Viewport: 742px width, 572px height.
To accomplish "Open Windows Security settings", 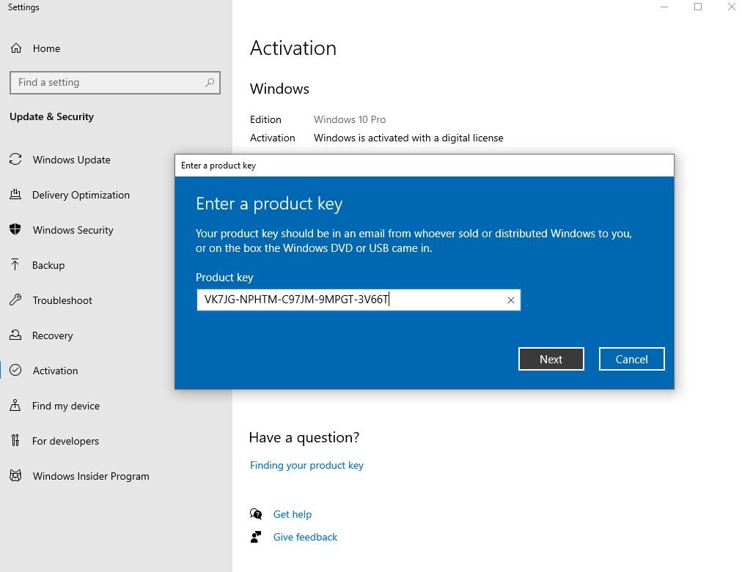I will [16, 230].
